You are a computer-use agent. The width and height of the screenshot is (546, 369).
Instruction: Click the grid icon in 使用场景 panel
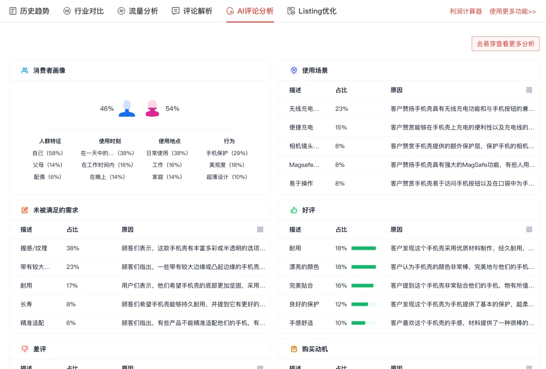[x=529, y=90]
